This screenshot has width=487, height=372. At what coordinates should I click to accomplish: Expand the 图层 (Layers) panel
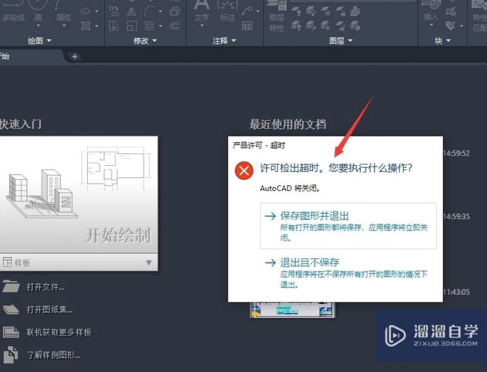pos(341,41)
